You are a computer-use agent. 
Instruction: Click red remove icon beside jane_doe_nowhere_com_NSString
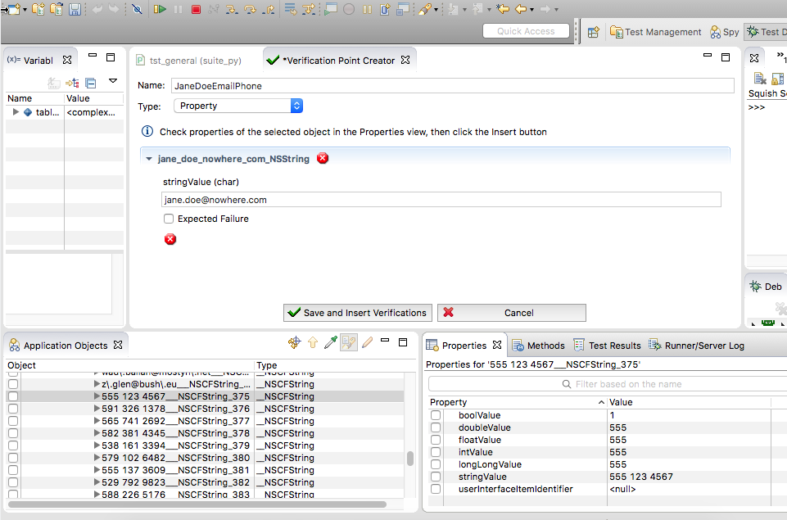(323, 158)
